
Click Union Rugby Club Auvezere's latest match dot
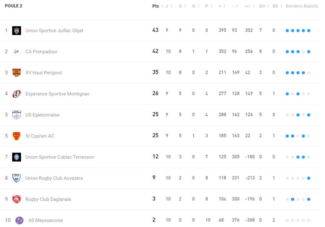tap(309, 178)
